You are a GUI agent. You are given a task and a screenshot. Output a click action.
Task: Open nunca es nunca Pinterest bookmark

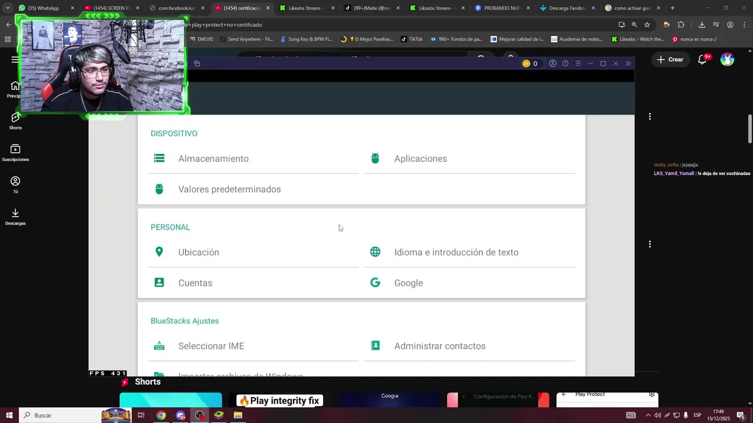tap(694, 39)
